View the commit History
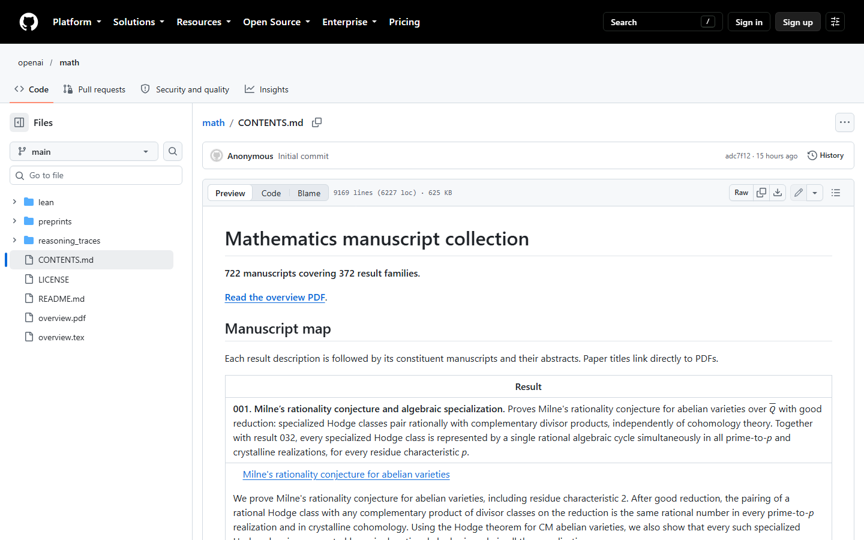Image resolution: width=864 pixels, height=540 pixels. click(826, 155)
